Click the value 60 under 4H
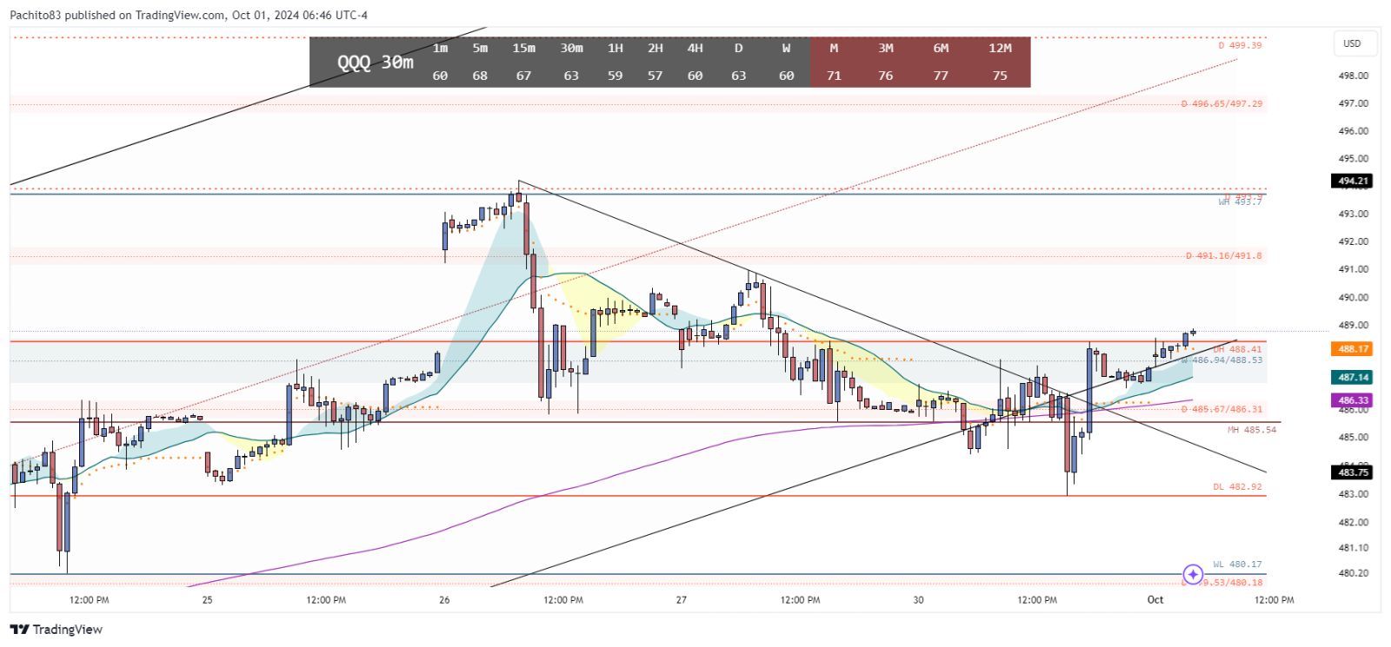The width and height of the screenshot is (1391, 647). (x=695, y=76)
